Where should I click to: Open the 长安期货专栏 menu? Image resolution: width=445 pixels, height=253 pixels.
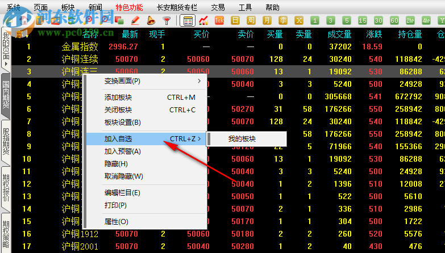click(177, 7)
